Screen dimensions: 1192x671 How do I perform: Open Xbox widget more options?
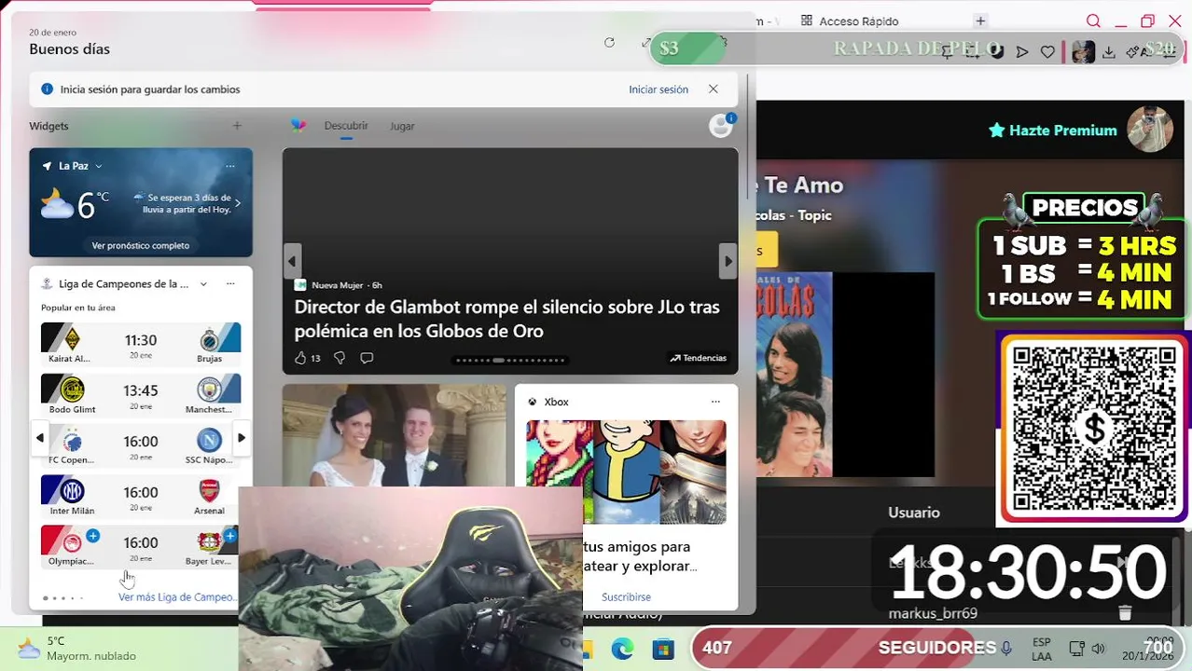coord(715,402)
